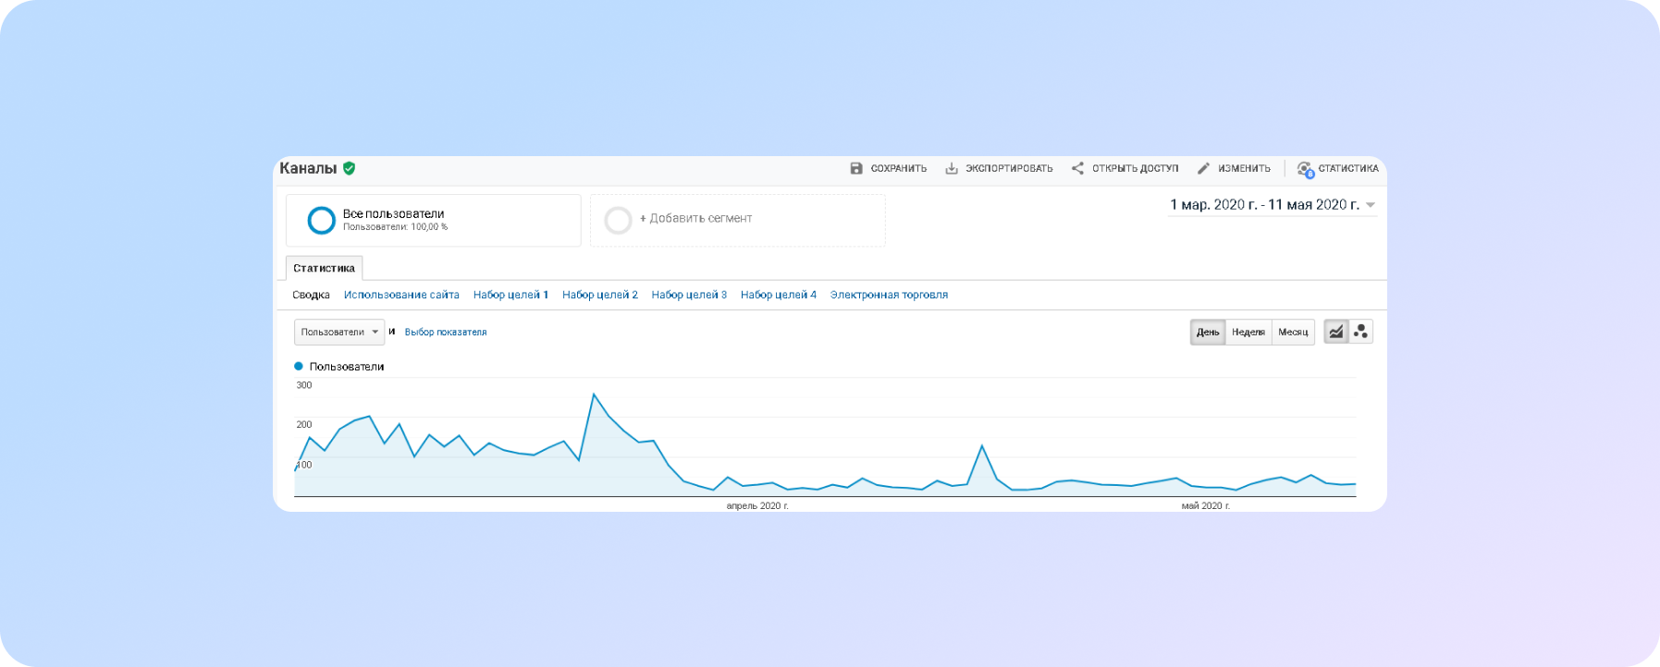1660x667 pixels.
Task: Set chart granularity to Месяц
Action: (x=1293, y=333)
